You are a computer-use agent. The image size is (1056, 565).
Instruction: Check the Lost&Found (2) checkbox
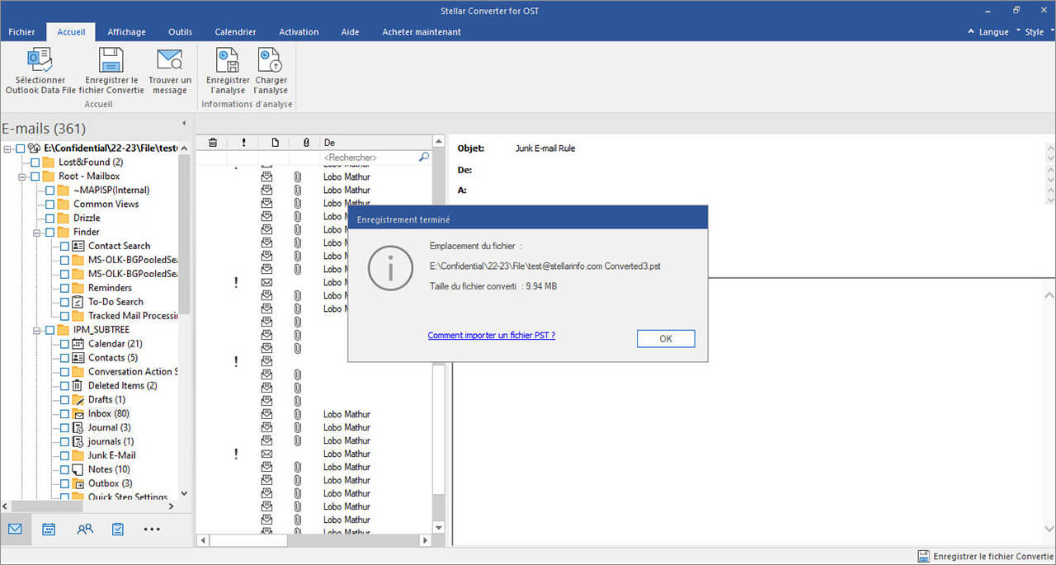[35, 162]
